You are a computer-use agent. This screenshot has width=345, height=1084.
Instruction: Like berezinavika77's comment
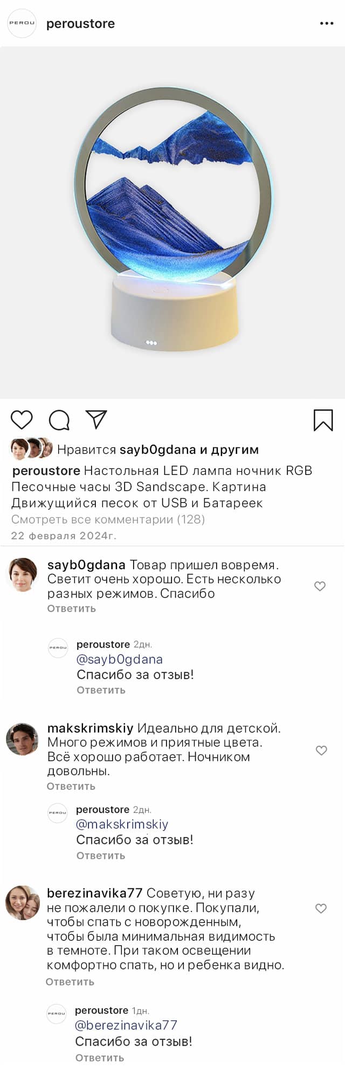coord(321,908)
